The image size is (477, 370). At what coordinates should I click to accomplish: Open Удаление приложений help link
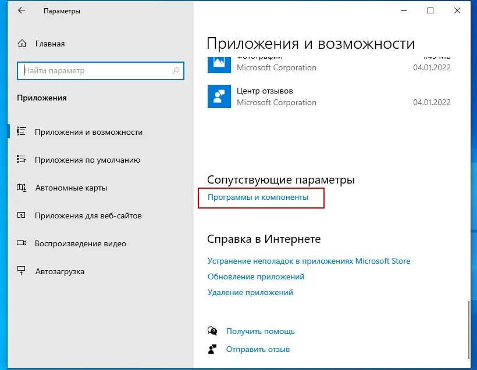point(250,293)
